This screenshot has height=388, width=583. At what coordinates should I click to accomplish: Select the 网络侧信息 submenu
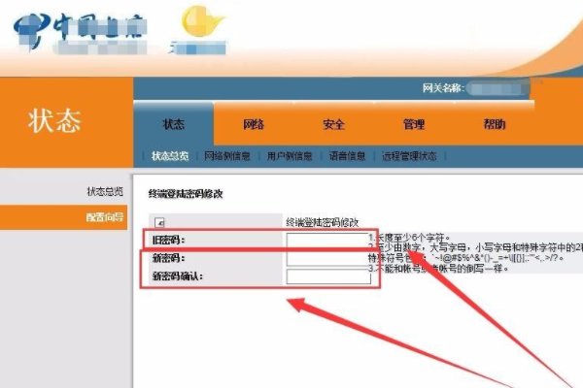coord(227,156)
